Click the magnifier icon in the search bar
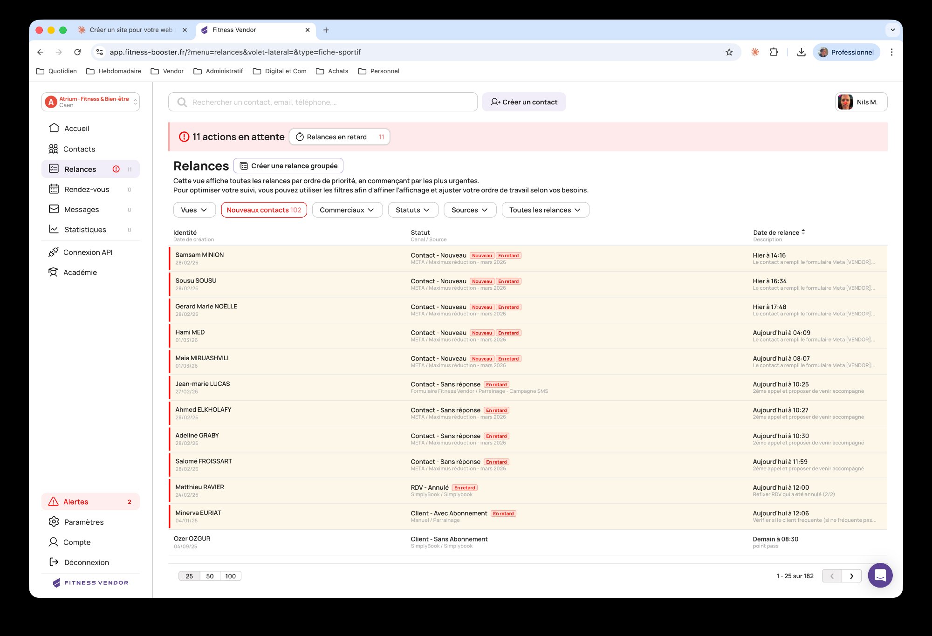The width and height of the screenshot is (932, 636). click(x=181, y=102)
